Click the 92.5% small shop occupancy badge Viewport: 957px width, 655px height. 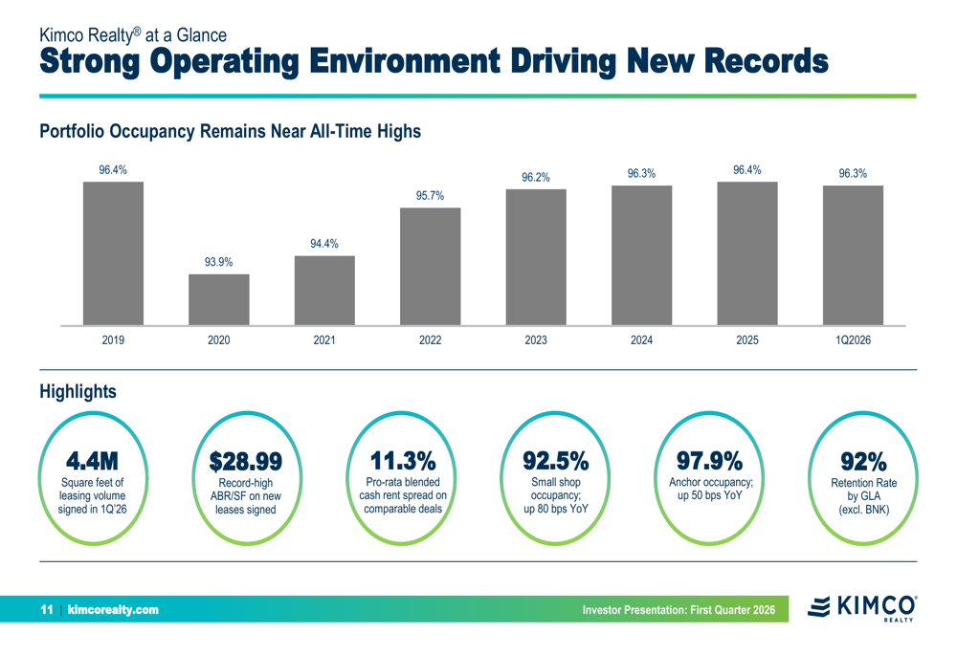[555, 478]
